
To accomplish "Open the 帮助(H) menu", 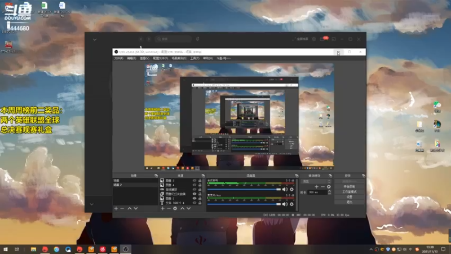I will coord(208,58).
